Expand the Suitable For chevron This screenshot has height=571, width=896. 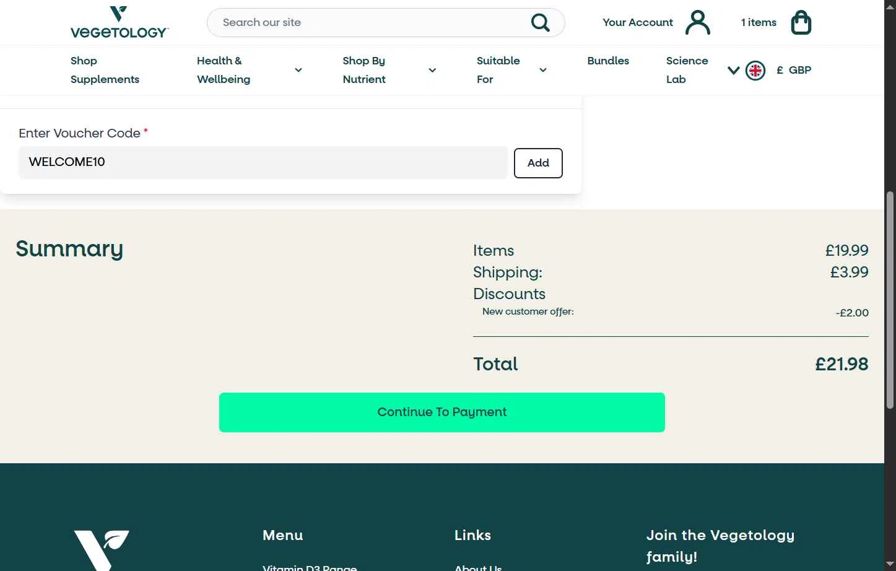tap(543, 70)
